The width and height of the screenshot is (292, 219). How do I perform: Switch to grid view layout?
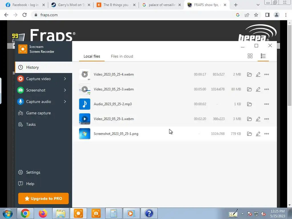(250, 56)
